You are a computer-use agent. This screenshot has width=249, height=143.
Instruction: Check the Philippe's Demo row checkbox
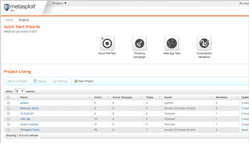coord(9,130)
